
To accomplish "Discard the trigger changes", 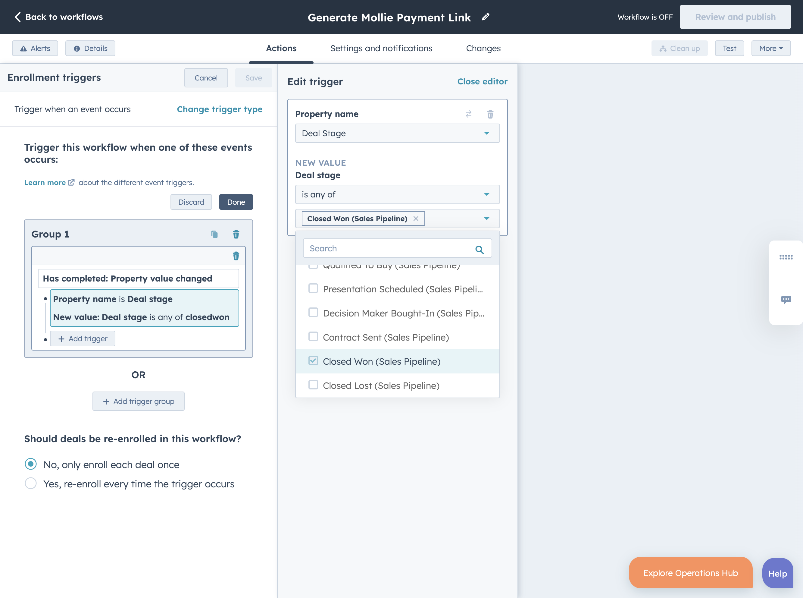I will click(191, 202).
